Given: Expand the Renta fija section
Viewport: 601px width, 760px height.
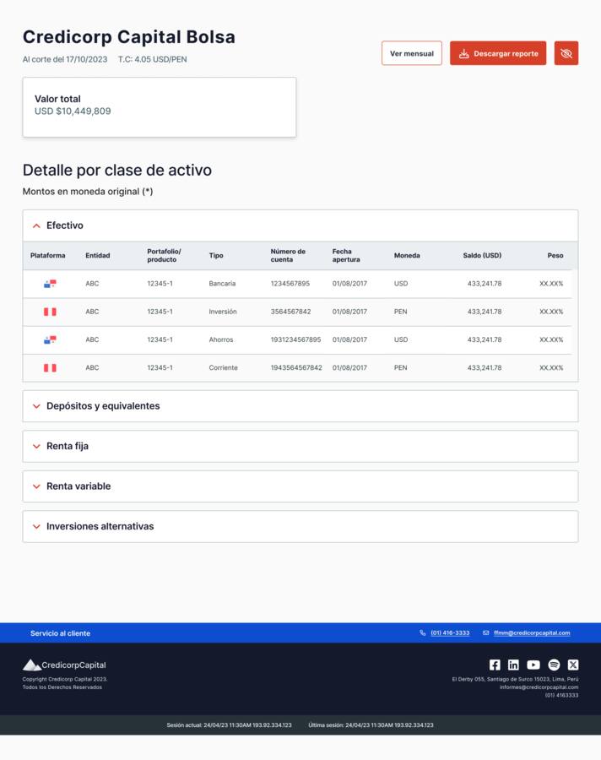Looking at the screenshot, I should pos(300,447).
